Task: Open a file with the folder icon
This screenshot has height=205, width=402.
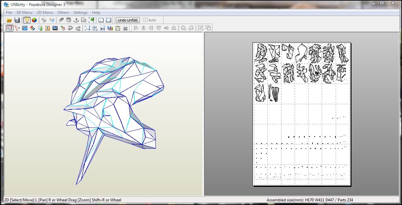Action: click(9, 20)
